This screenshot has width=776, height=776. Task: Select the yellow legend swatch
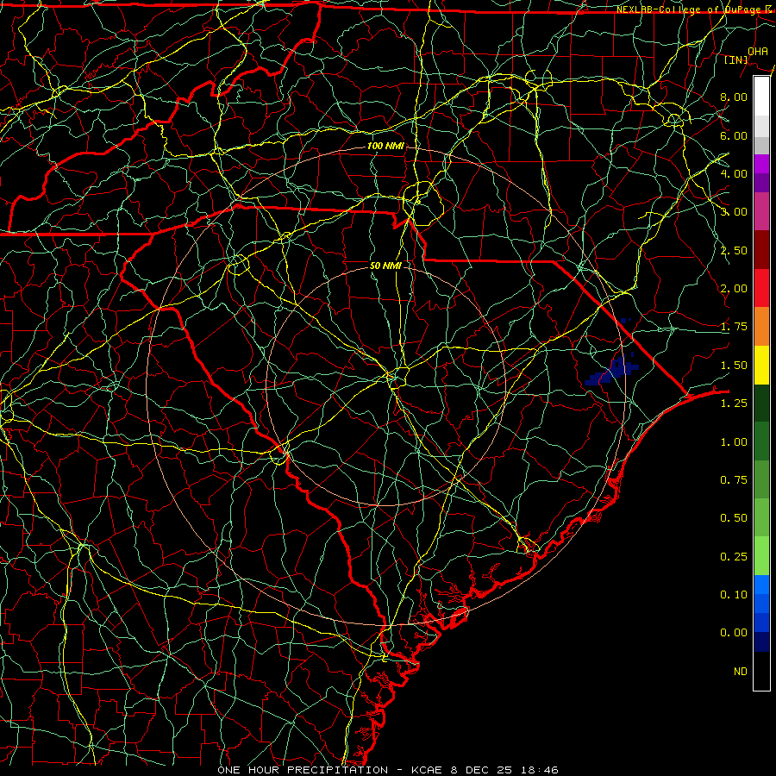tap(761, 366)
